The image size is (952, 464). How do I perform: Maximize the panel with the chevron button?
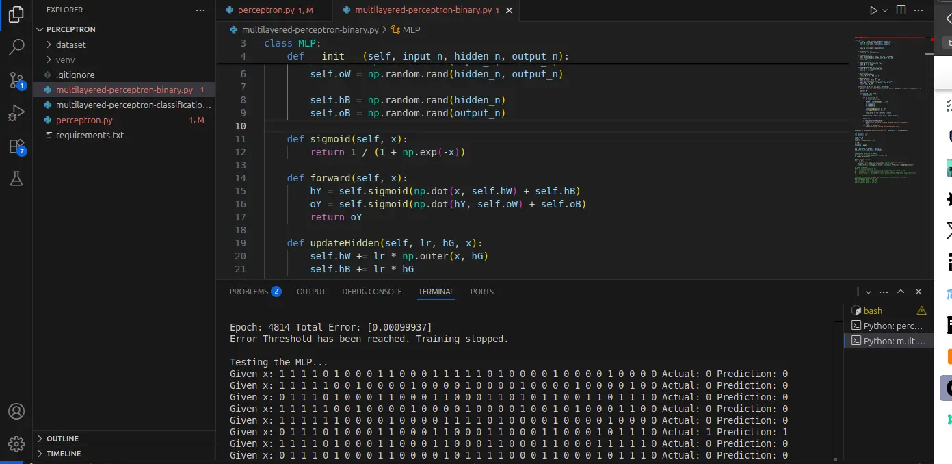901,291
